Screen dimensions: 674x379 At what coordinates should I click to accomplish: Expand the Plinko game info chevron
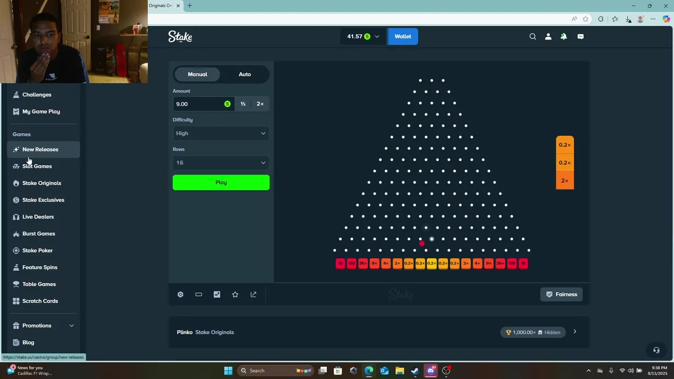click(x=575, y=332)
